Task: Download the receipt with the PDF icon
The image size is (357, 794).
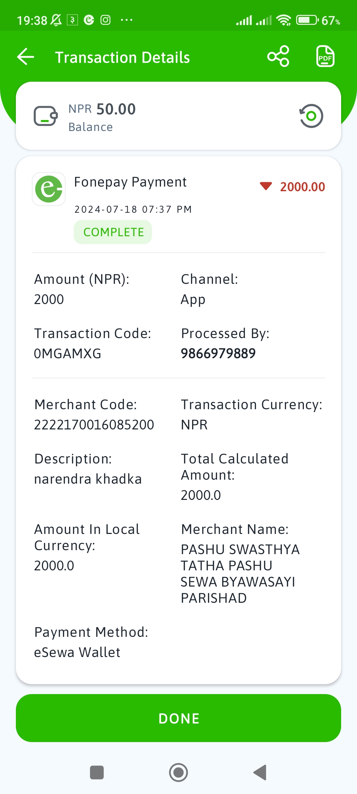Action: click(325, 57)
